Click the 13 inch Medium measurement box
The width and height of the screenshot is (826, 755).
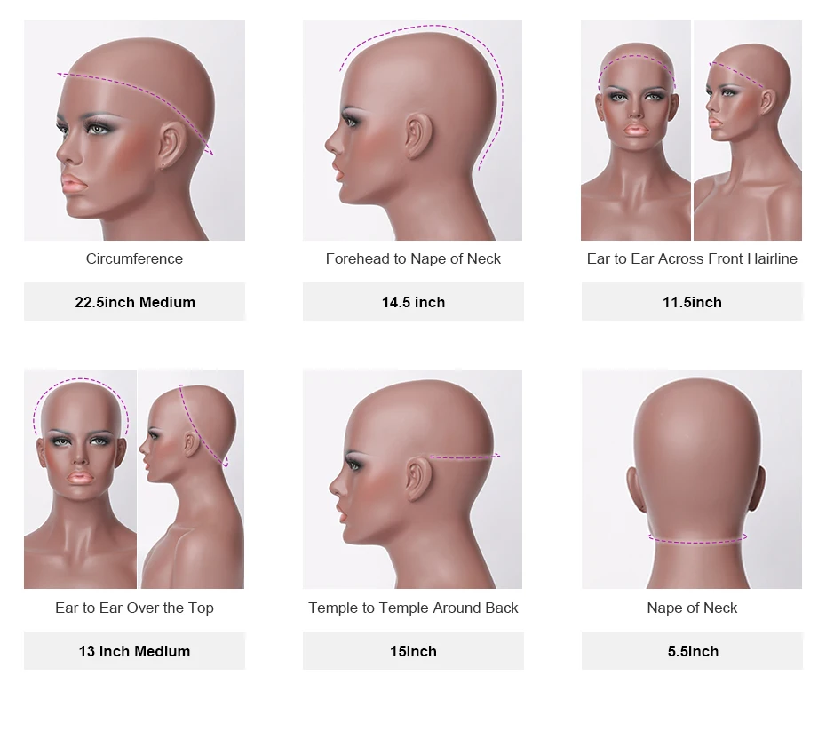[134, 651]
